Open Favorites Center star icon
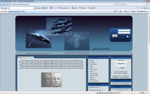This screenshot has height=94, width=150. (2, 11)
